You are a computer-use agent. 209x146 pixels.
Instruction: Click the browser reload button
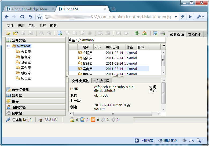click(x=22, y=17)
